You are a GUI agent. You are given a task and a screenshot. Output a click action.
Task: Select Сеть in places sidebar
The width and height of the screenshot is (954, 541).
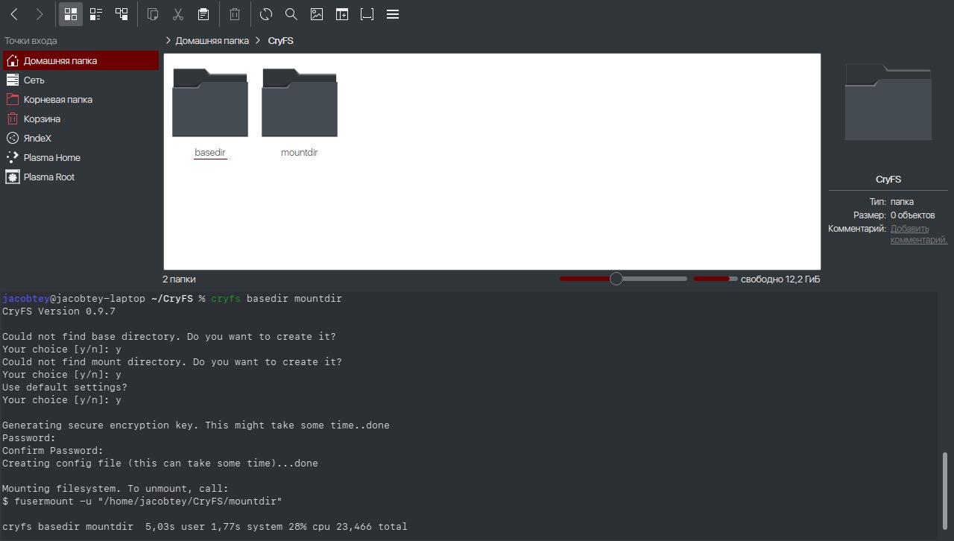80,80
